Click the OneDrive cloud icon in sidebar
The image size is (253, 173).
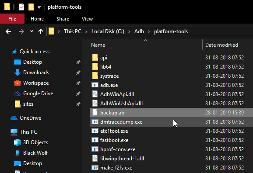pos(14,118)
